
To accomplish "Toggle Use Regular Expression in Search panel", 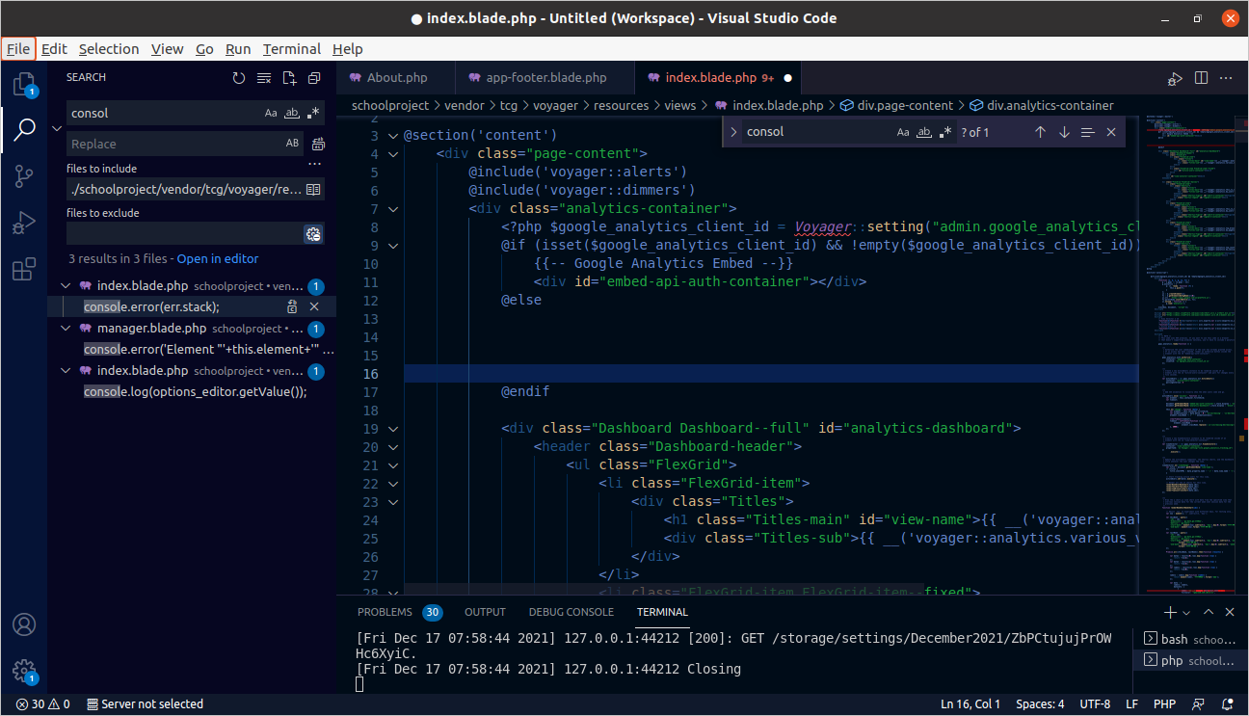I will pyautogui.click(x=312, y=113).
